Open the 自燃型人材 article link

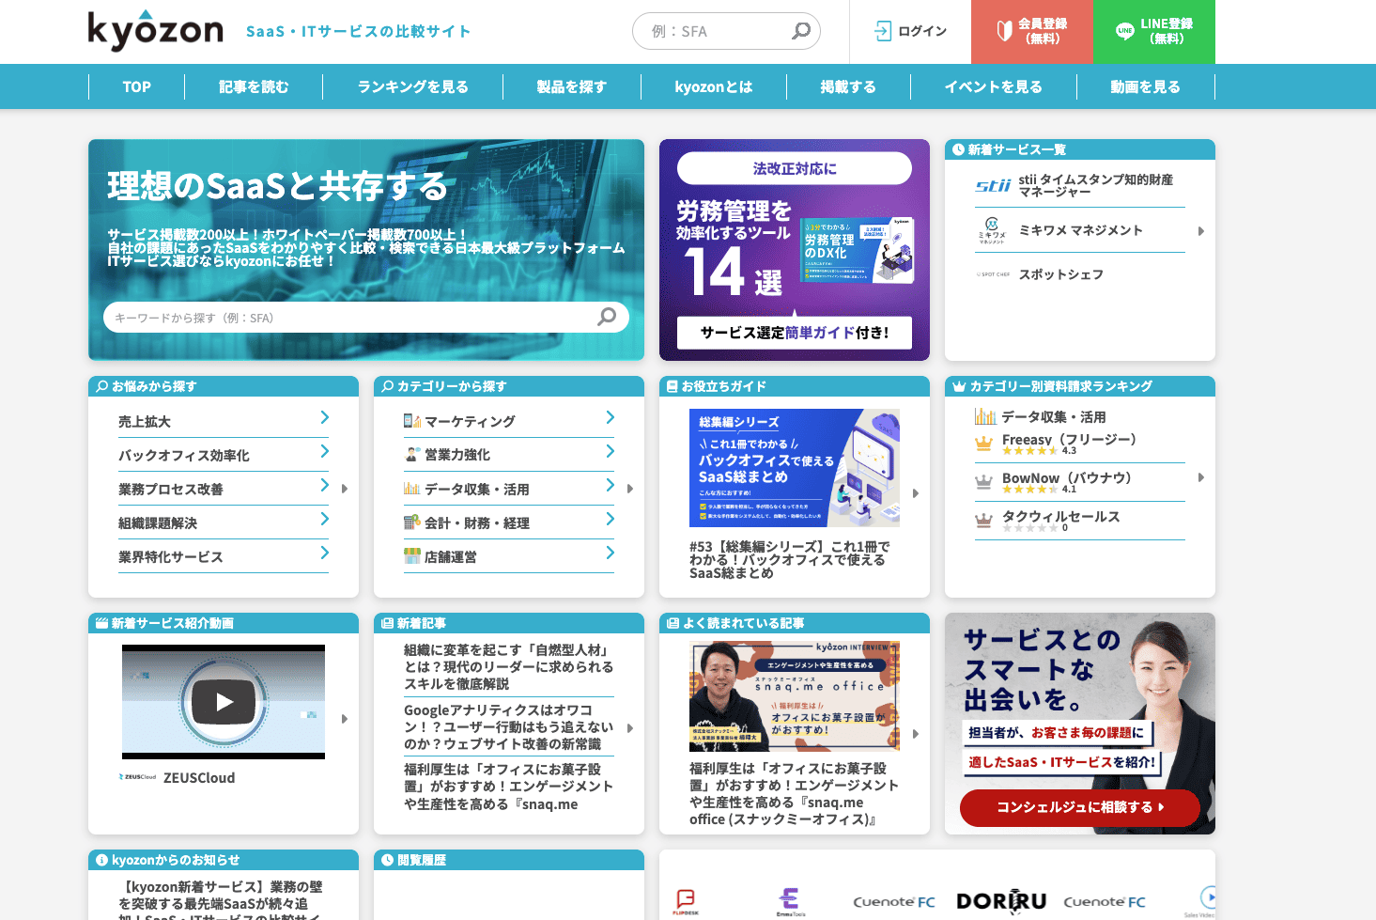click(x=509, y=667)
